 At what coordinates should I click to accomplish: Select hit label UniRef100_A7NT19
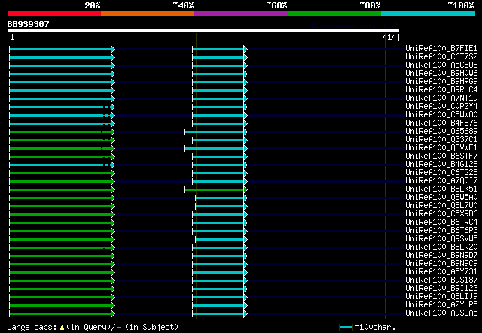[442, 98]
